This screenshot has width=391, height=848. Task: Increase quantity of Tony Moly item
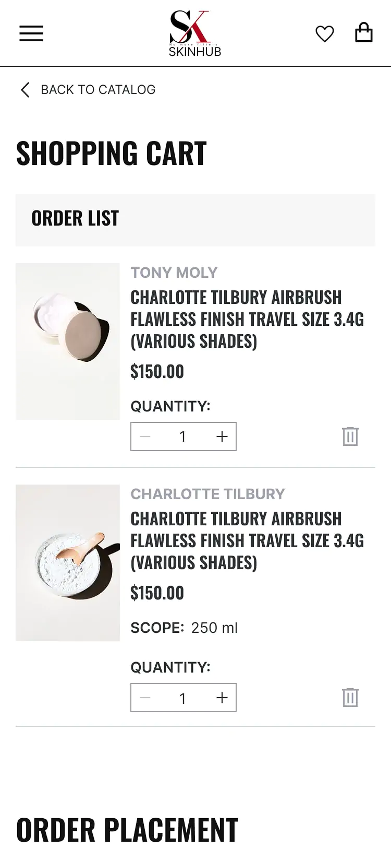click(222, 437)
